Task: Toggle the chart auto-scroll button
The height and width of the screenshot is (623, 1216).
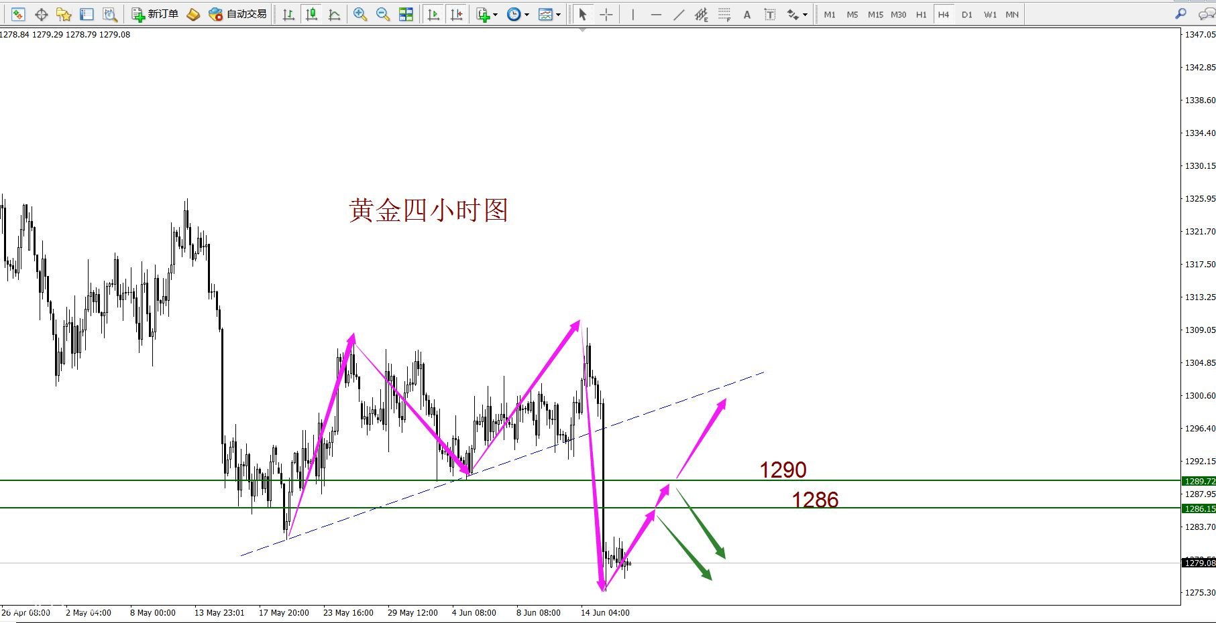Action: 433,14
